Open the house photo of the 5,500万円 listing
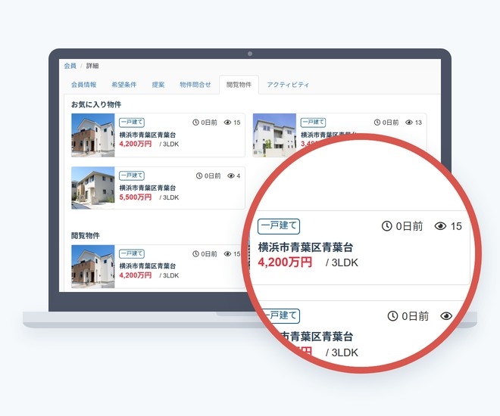The width and height of the screenshot is (500, 416). [92, 188]
